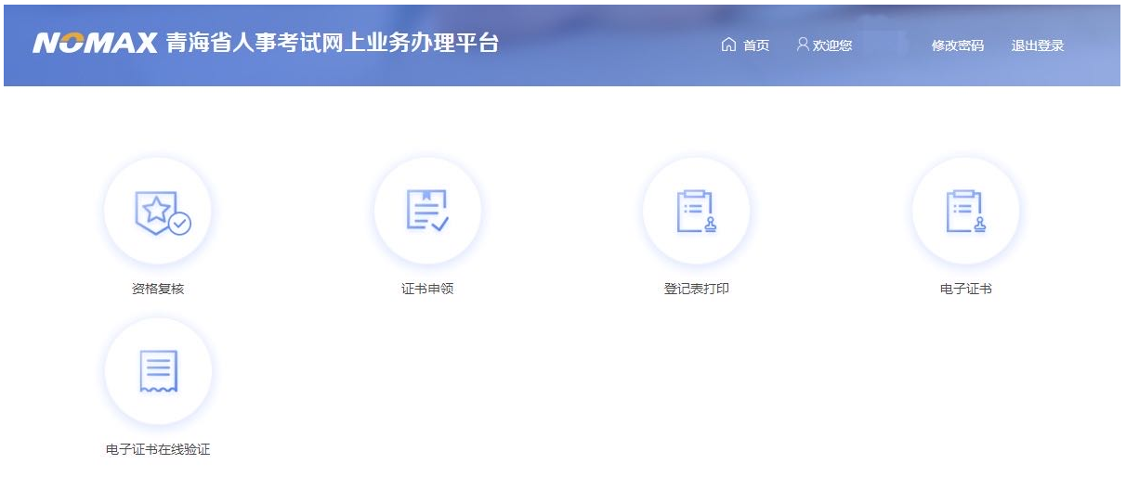
Task: Open the 电子证书在线验证 receipt icon
Action: pos(158,372)
